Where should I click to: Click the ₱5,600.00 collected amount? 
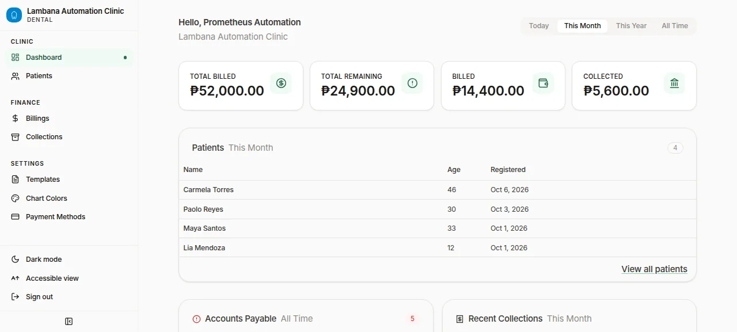coord(616,91)
